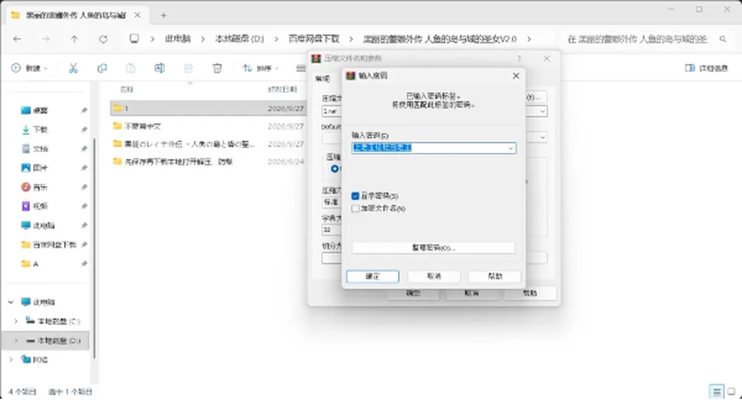Select the folder named 1
742x400 pixels.
tap(208, 108)
